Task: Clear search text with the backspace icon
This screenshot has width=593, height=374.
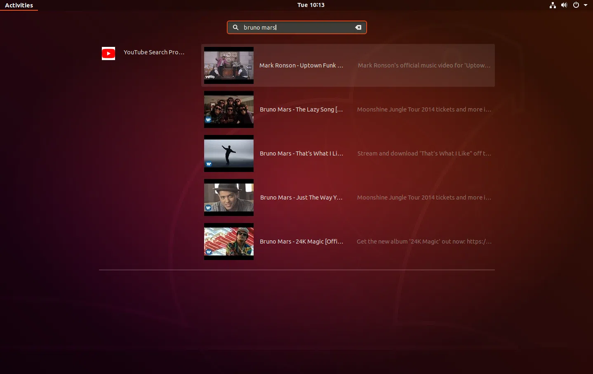Action: 358,28
